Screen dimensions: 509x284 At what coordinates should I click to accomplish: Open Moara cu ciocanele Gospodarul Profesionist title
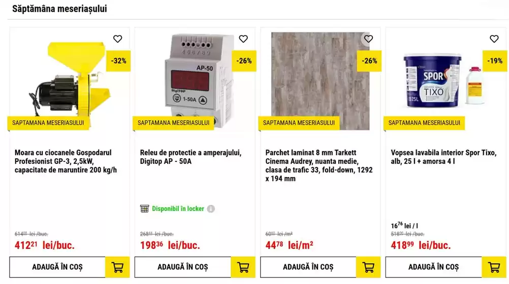point(66,161)
